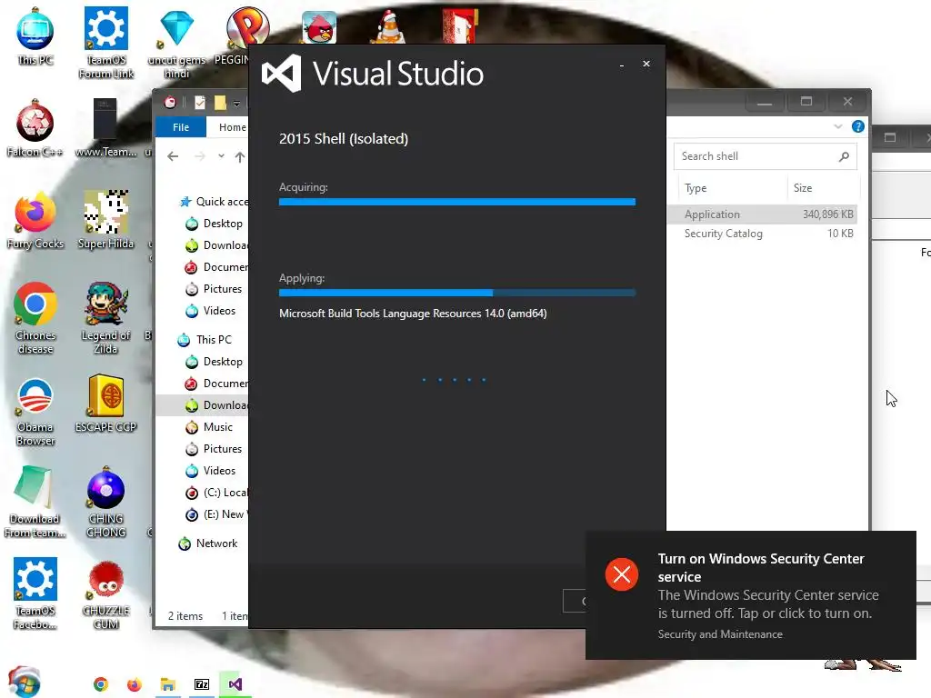Minimize the Visual Studio installer window
The height and width of the screenshot is (698, 931).
click(622, 65)
